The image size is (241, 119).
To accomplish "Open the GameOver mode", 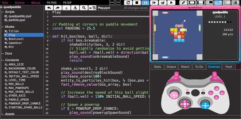I will pos(15,43).
